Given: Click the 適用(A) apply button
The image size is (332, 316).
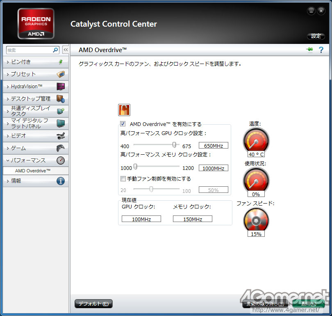Looking at the screenshot, I should 309,304.
